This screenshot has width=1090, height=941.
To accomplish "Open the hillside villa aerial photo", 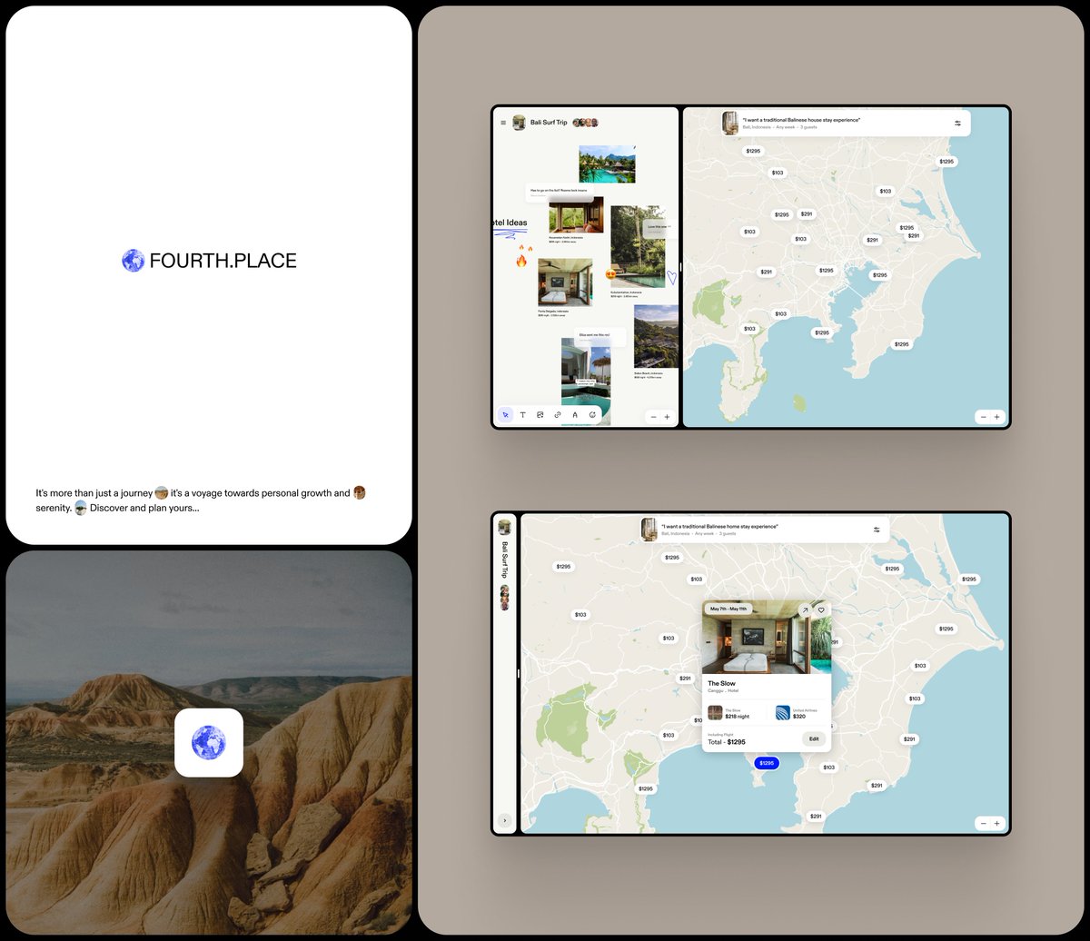I will pos(656,336).
